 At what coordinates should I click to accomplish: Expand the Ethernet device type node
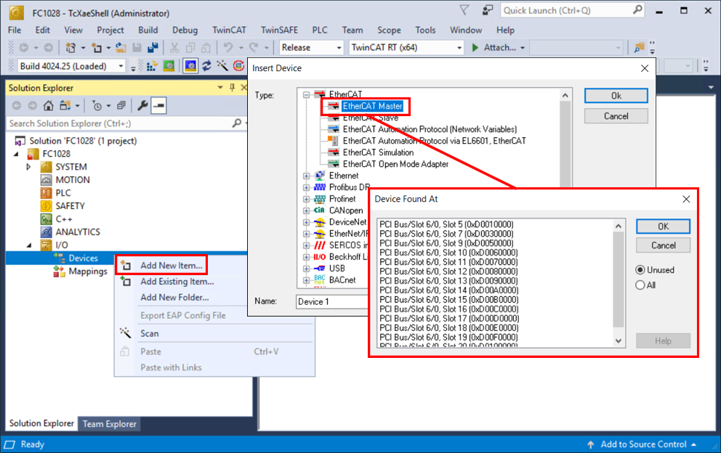click(x=306, y=176)
